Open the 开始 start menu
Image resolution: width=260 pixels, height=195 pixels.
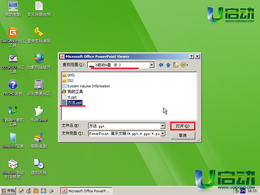pos(8,191)
